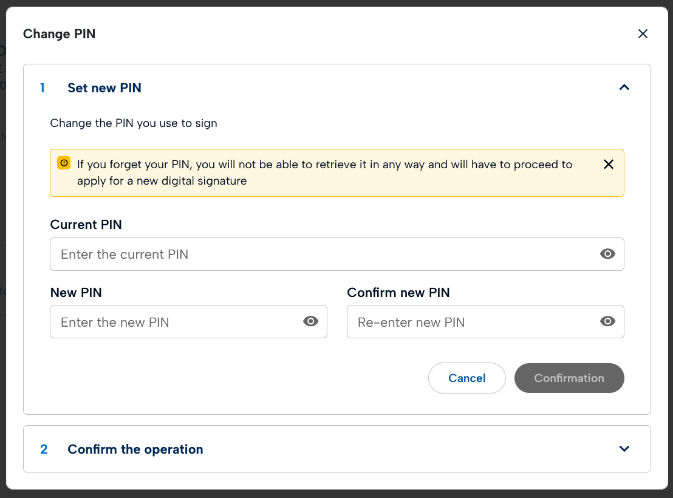Screen dimensions: 673x498
Task: Click the New PIN field label
Action: coord(76,293)
